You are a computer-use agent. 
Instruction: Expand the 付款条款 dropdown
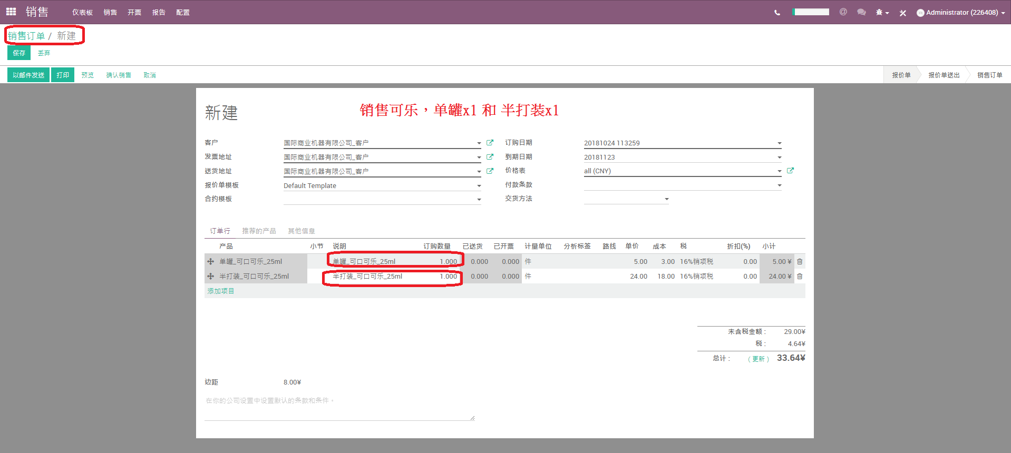click(x=780, y=185)
